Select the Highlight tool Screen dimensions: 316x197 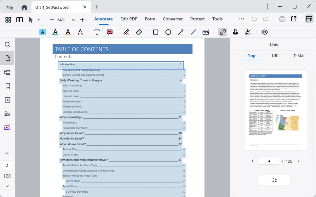pos(43,32)
